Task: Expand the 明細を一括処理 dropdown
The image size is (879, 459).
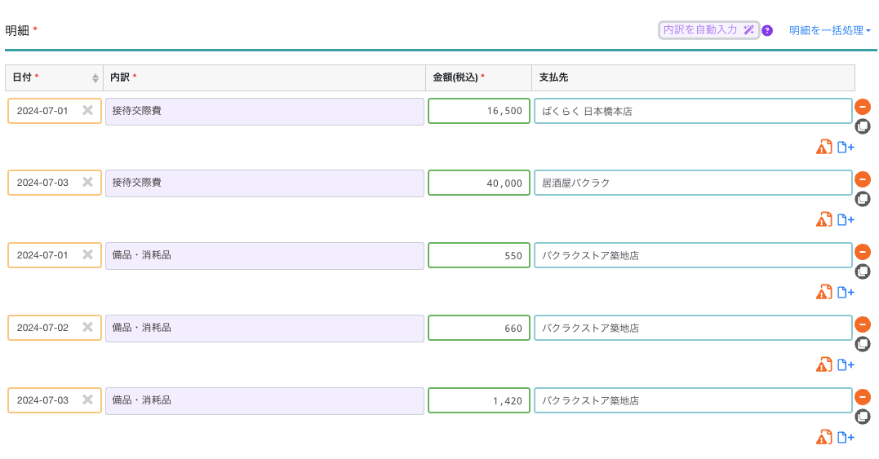Action: point(829,31)
